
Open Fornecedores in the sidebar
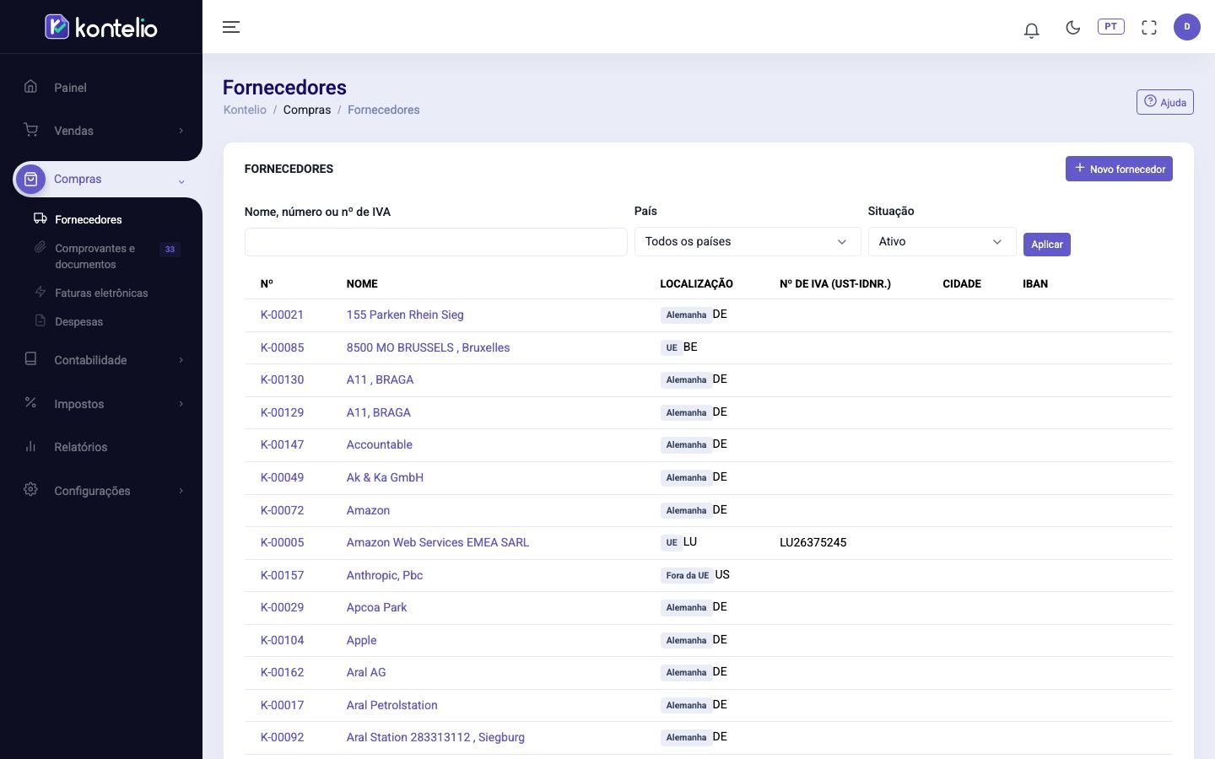[89, 219]
